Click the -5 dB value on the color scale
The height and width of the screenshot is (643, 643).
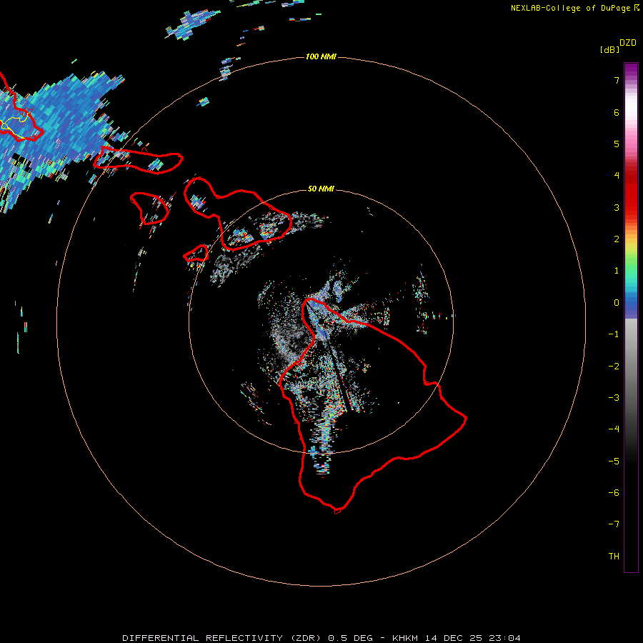[614, 462]
